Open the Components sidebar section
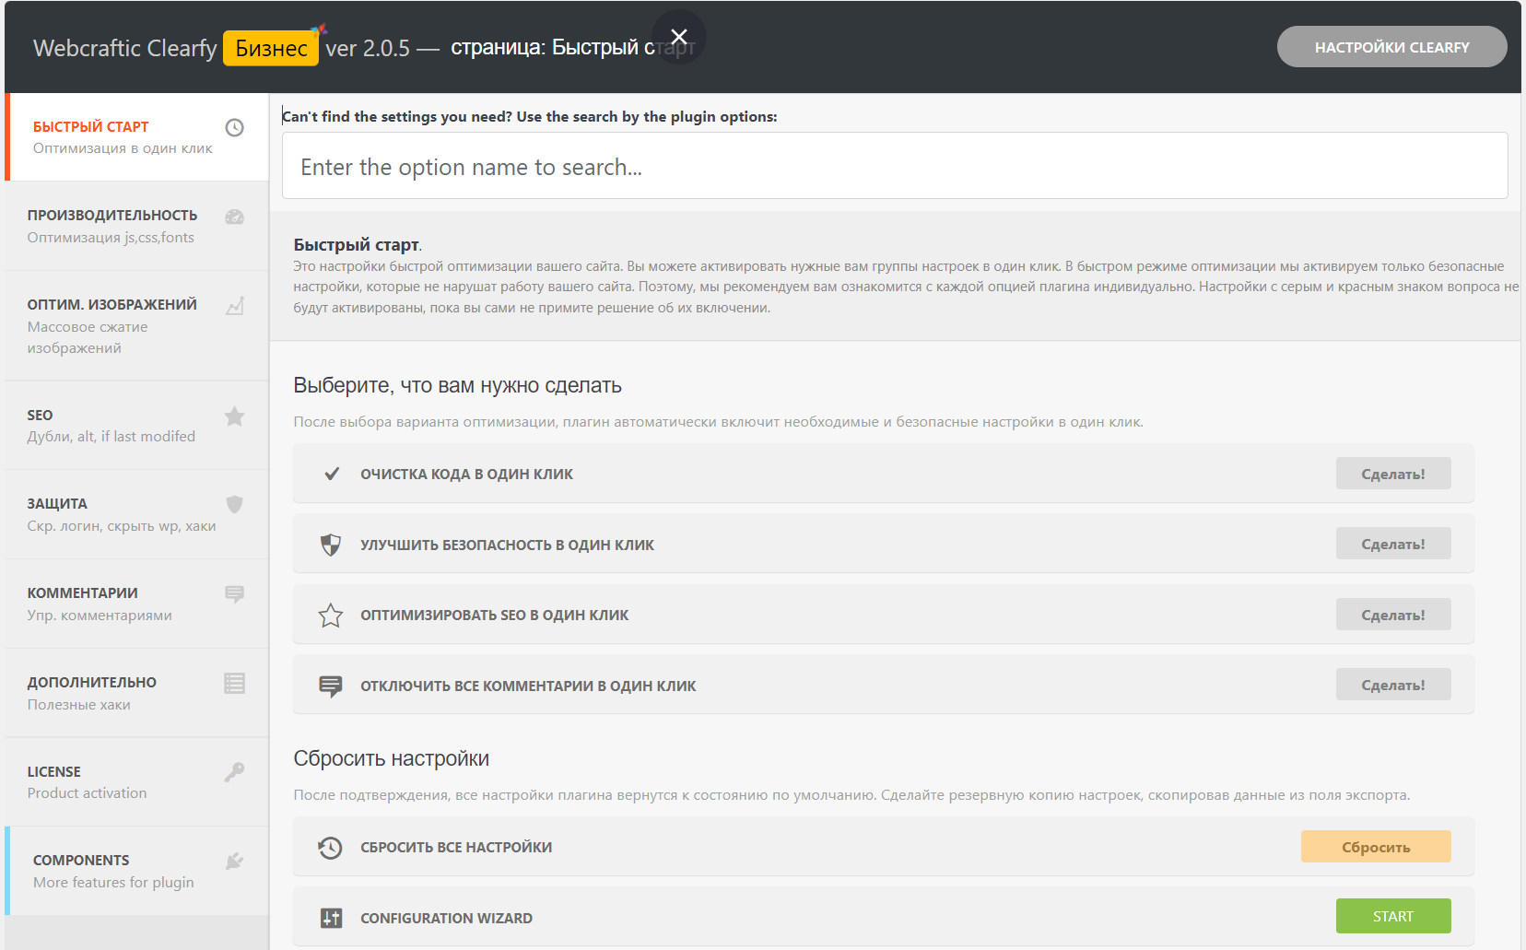 point(113,871)
